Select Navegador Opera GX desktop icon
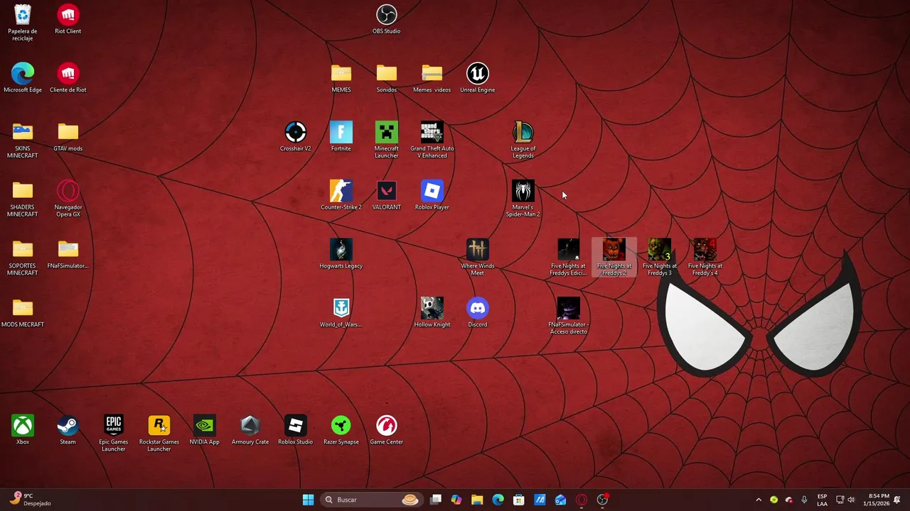 pos(68,199)
